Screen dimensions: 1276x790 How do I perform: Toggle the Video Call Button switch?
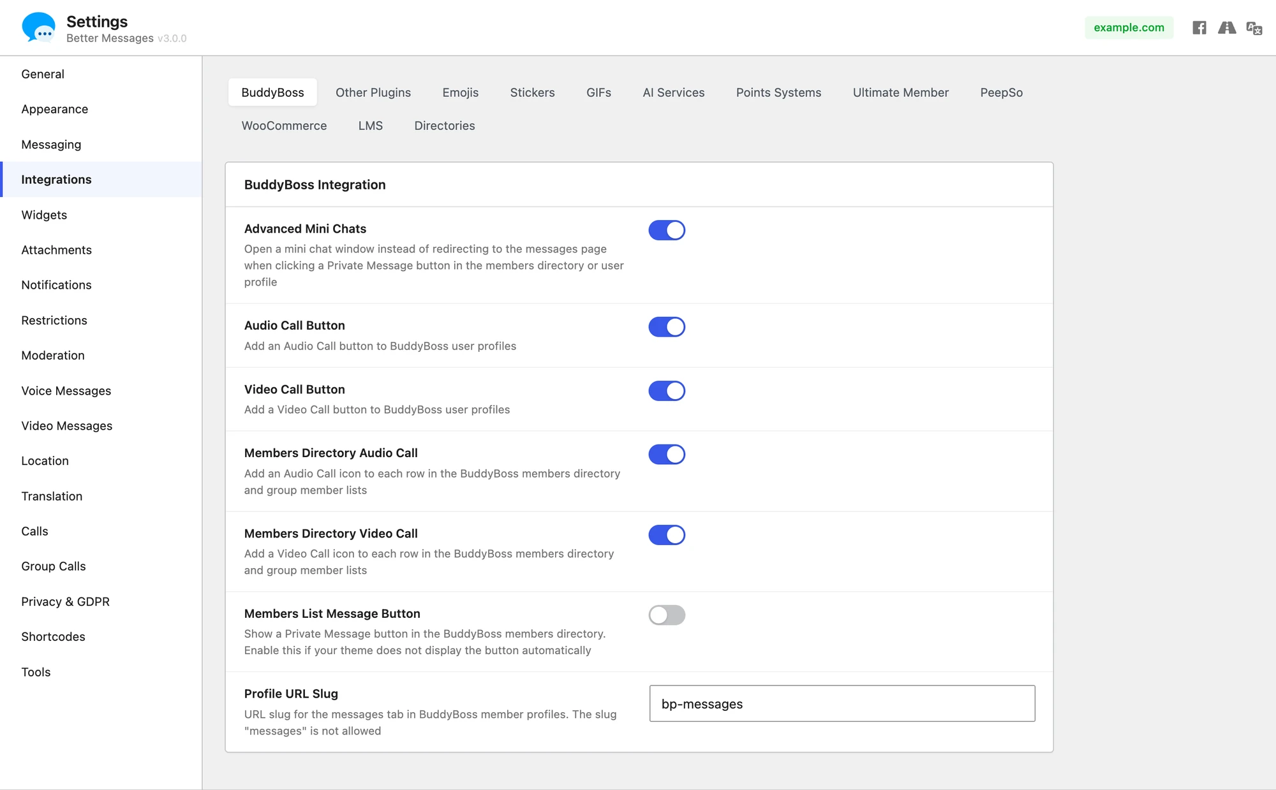click(667, 391)
